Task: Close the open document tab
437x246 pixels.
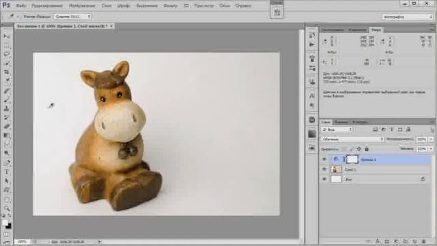Action: [x=111, y=26]
